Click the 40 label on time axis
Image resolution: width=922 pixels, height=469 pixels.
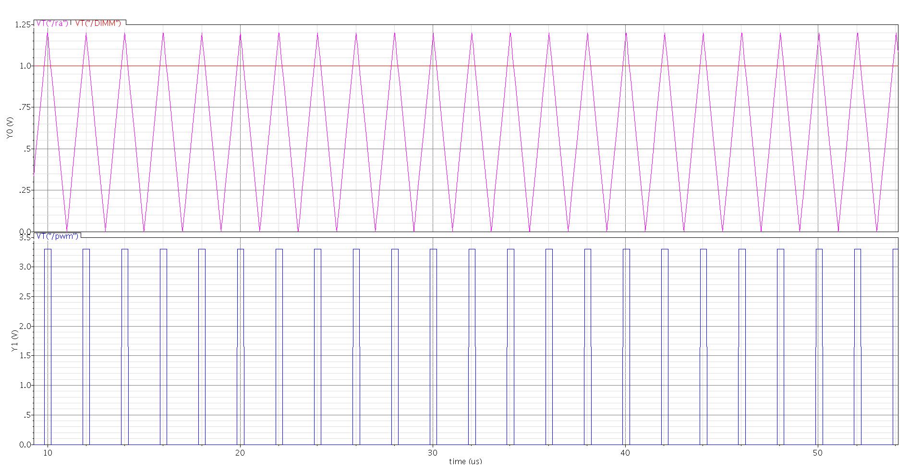(625, 453)
